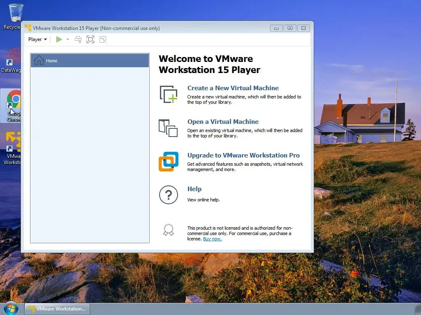Click 'Open an existing virtual machine' description
Image resolution: width=421 pixels, height=315 pixels.
[245, 133]
